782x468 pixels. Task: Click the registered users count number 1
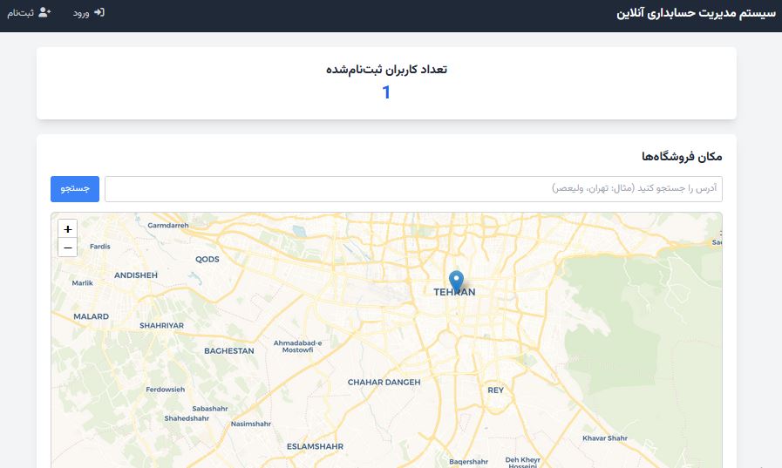click(x=386, y=92)
